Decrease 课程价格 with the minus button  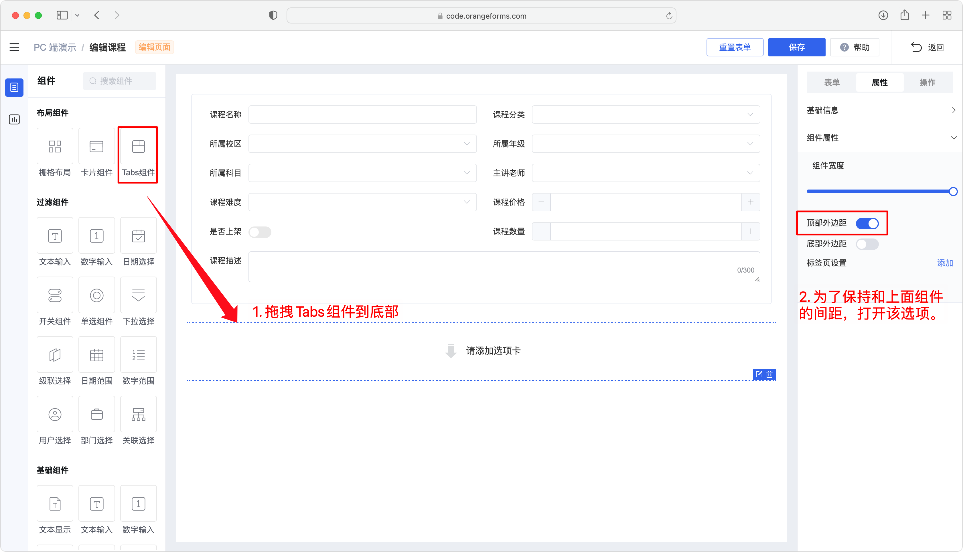541,202
